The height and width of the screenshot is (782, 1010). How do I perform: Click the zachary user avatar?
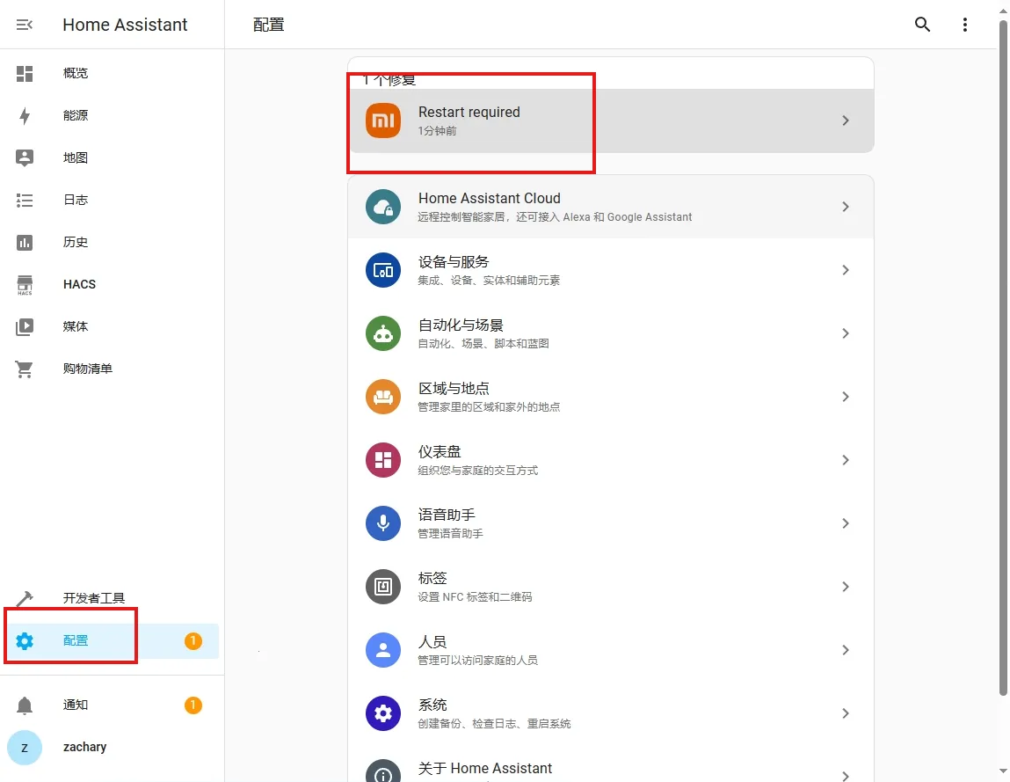click(x=25, y=747)
